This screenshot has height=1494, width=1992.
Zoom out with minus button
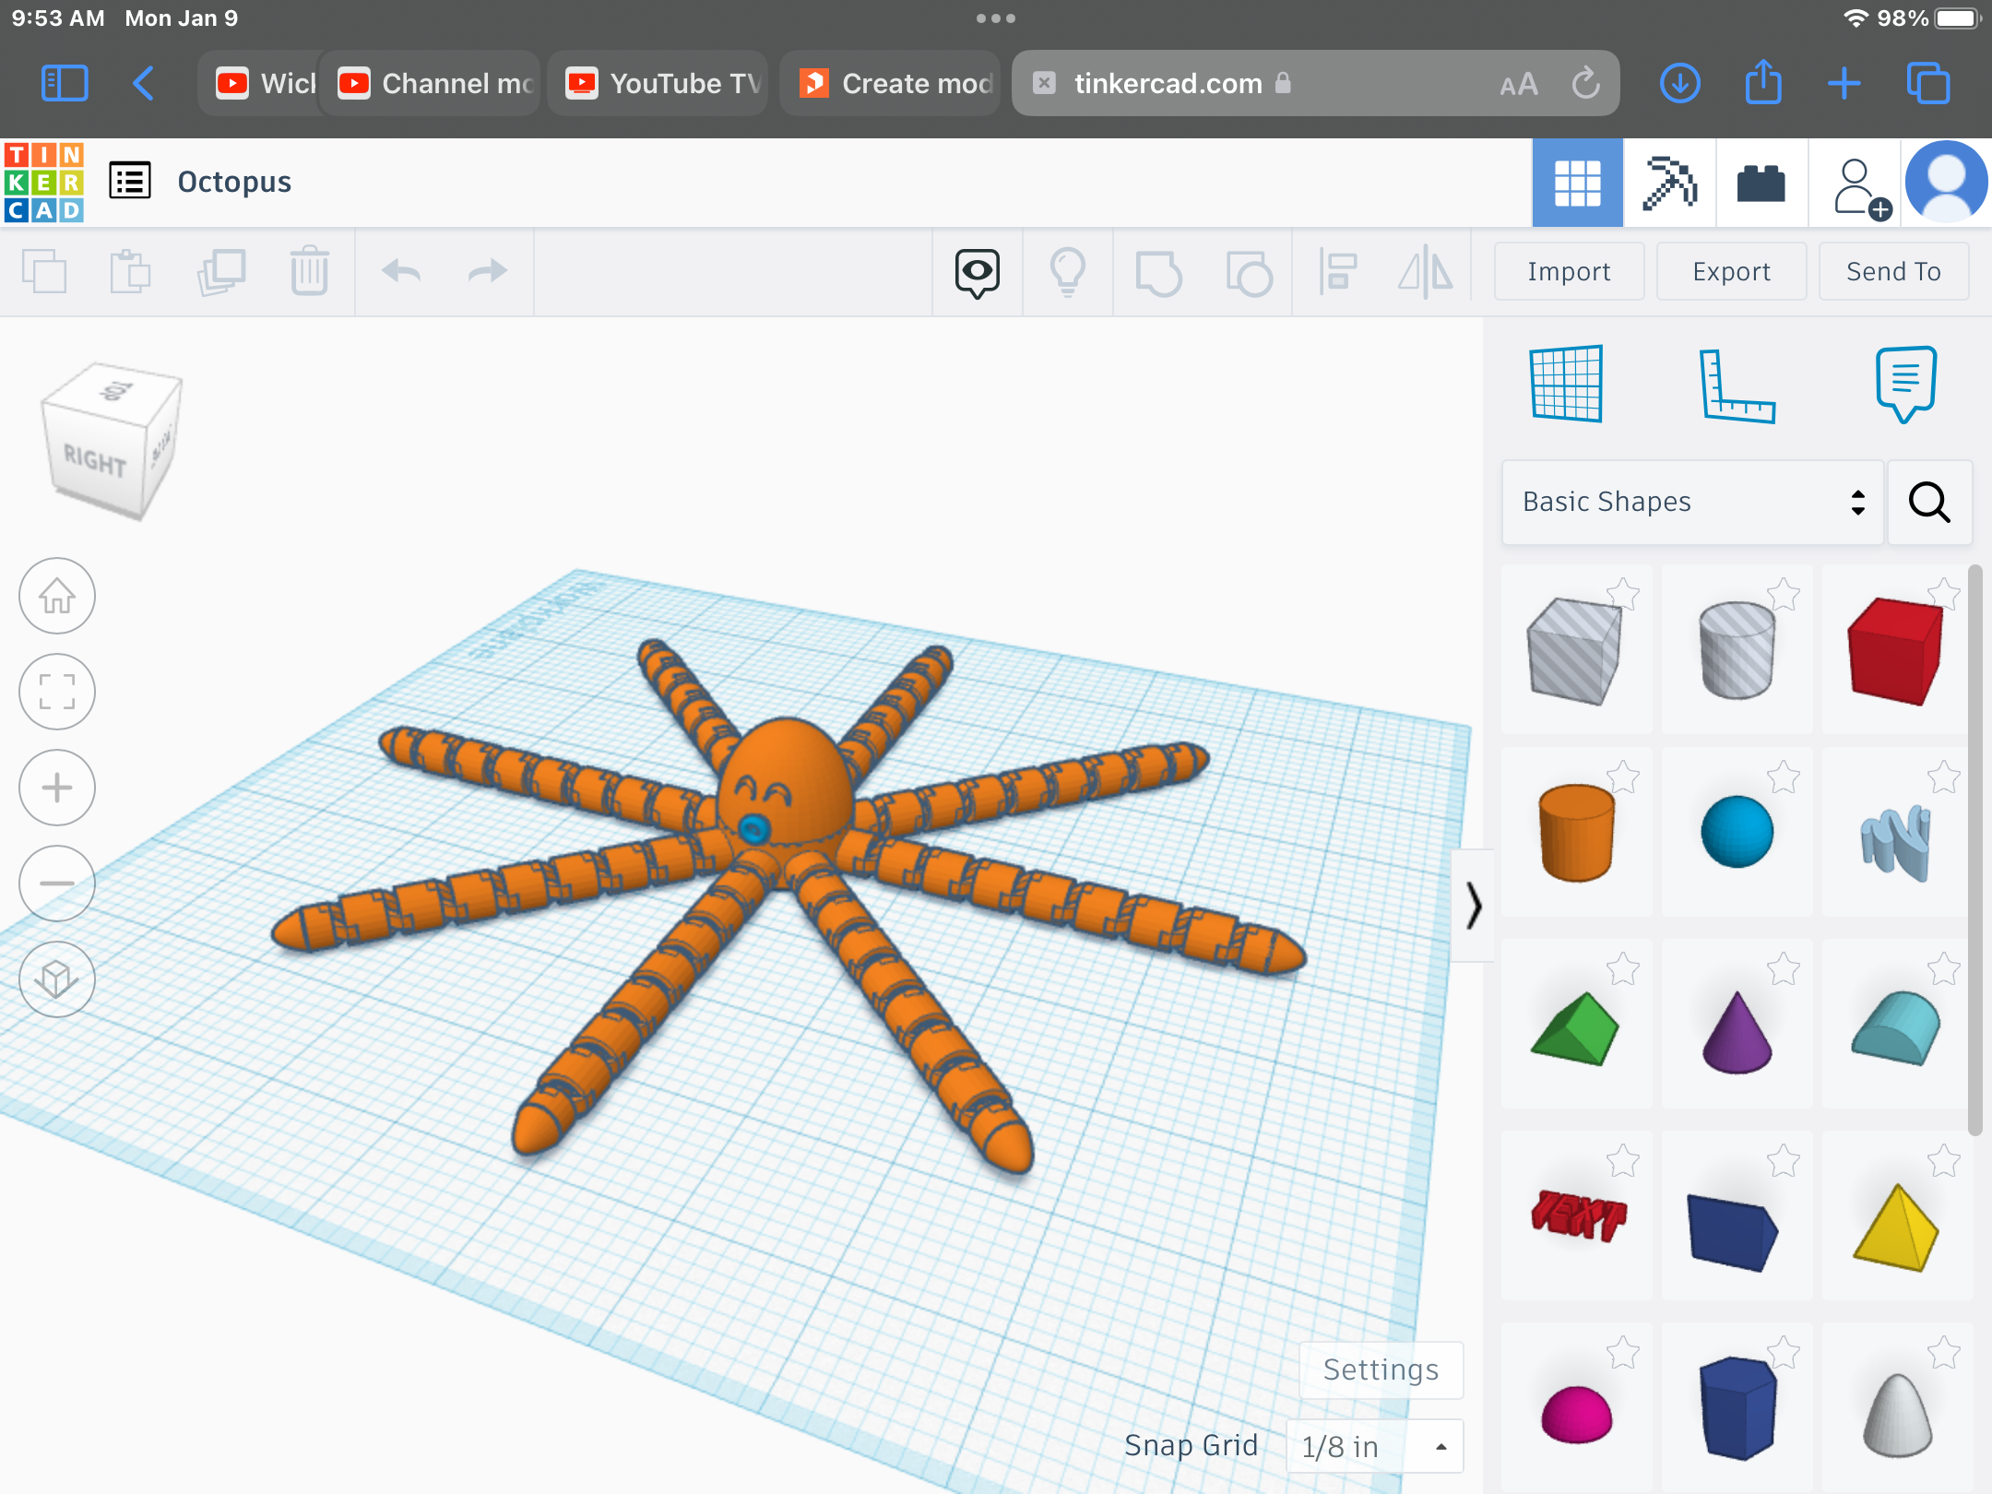[x=57, y=883]
